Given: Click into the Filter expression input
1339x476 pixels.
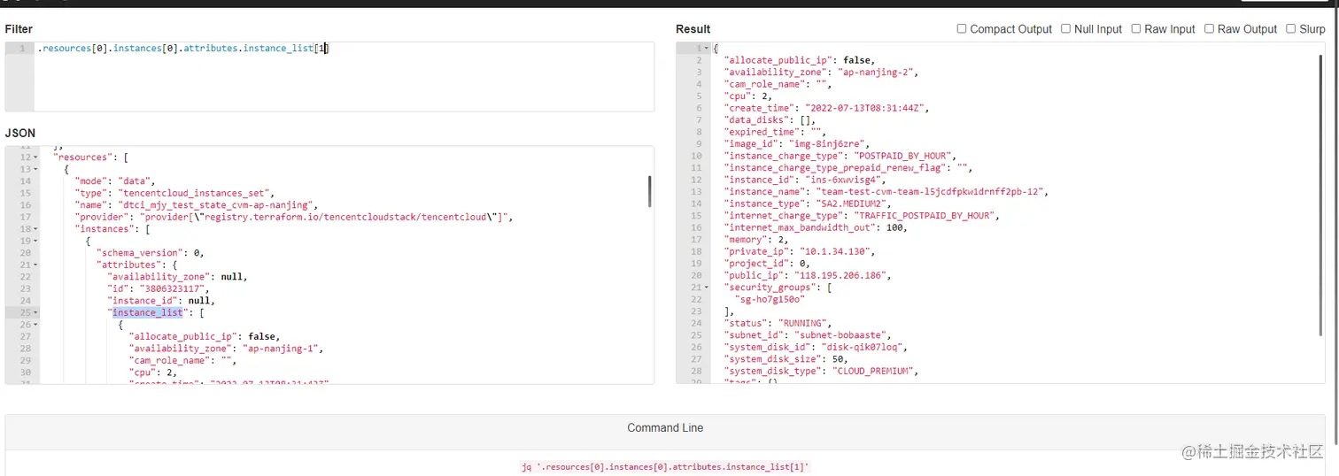Looking at the screenshot, I should 344,76.
